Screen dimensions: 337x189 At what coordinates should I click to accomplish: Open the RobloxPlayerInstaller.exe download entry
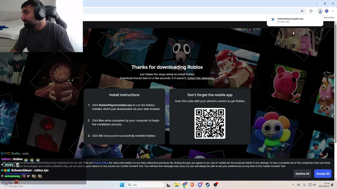[x=295, y=20]
